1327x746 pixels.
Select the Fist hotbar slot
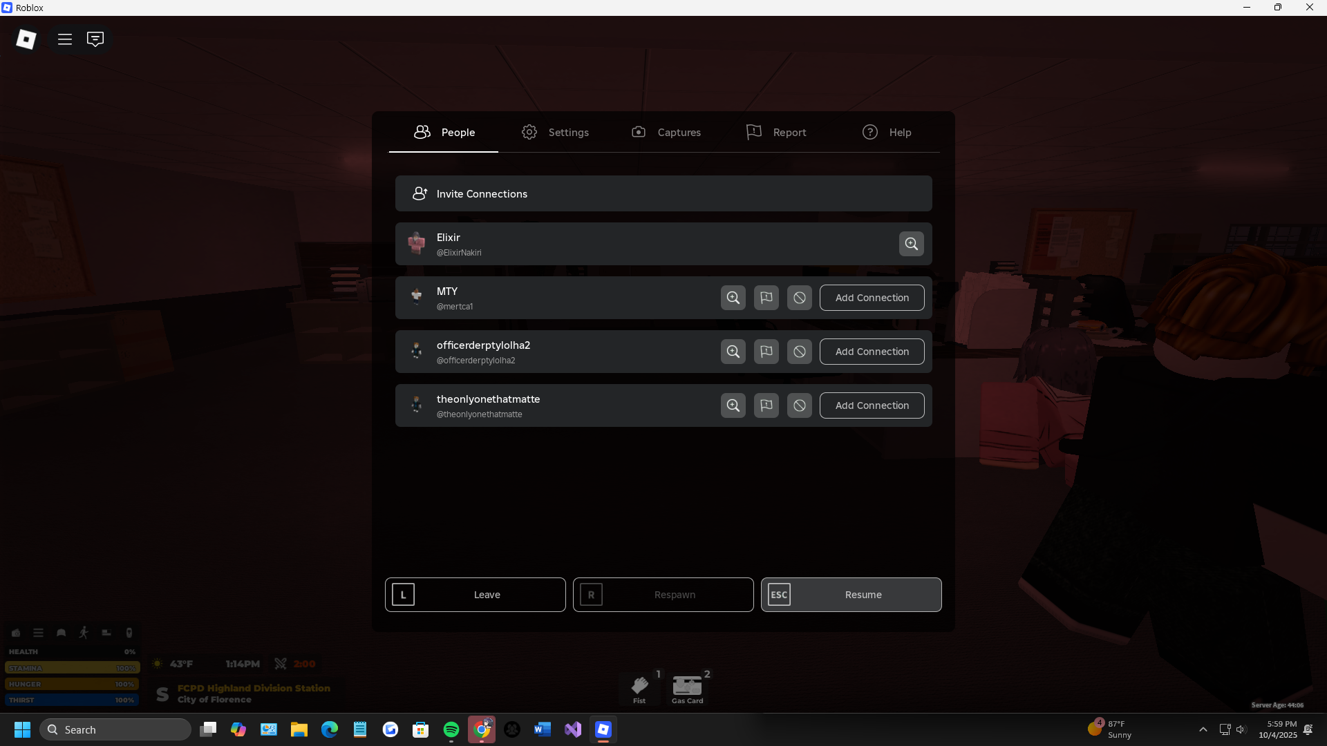tap(640, 688)
